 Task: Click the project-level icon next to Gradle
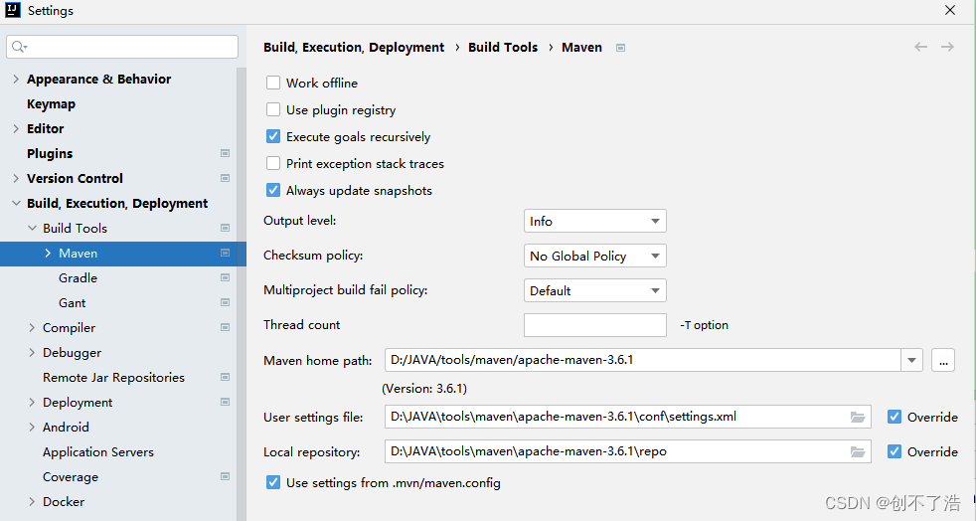(226, 278)
